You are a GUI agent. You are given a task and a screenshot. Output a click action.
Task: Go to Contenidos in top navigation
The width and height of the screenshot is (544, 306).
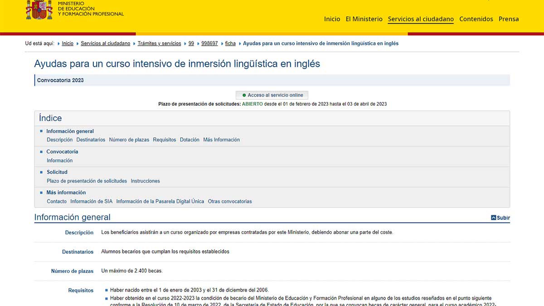coord(476,19)
